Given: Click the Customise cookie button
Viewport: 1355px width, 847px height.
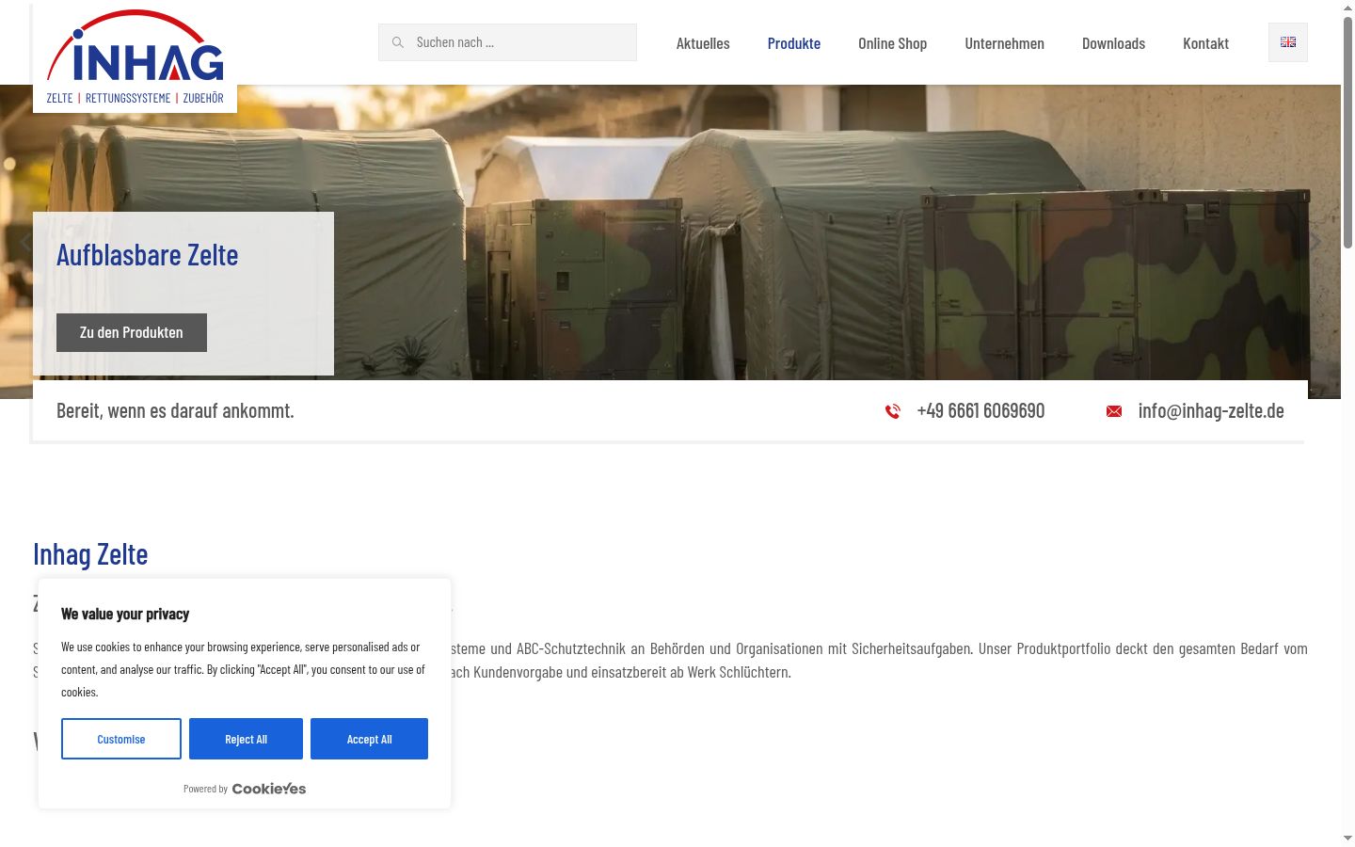Looking at the screenshot, I should pyautogui.click(x=121, y=739).
